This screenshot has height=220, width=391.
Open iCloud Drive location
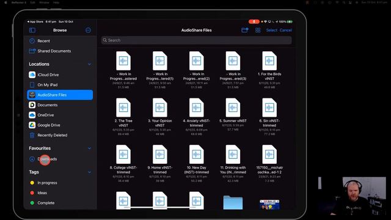[x=60, y=75]
